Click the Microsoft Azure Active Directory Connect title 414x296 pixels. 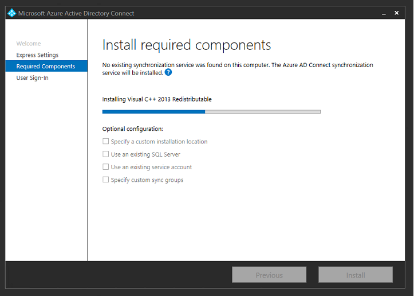[76, 13]
